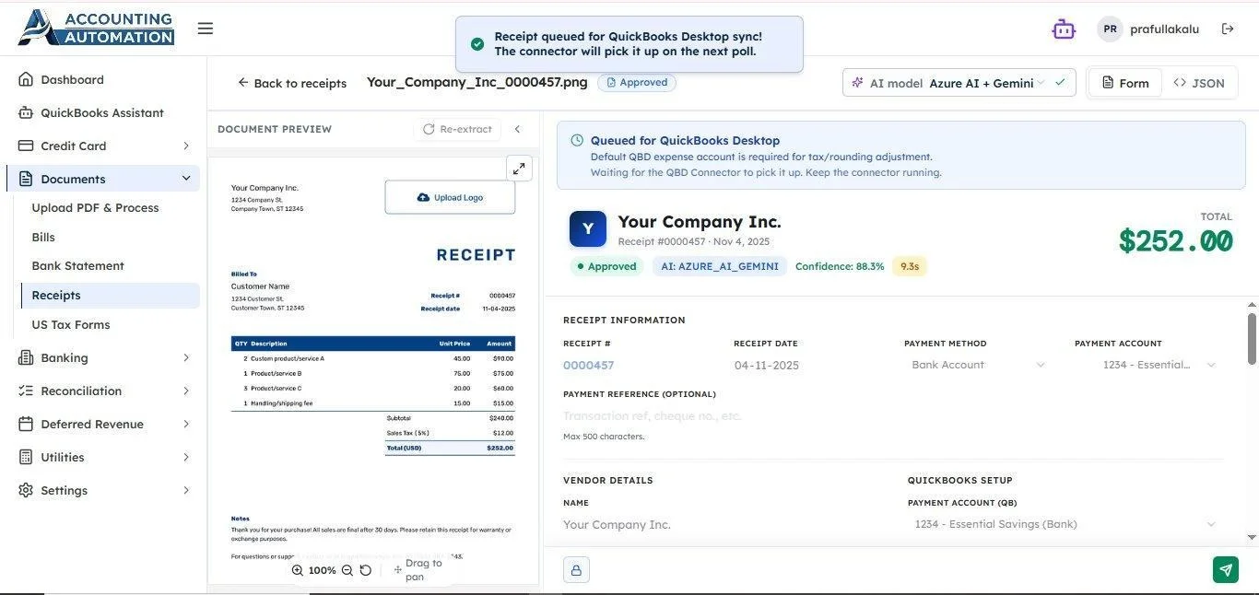The image size is (1259, 595).
Task: Click the PR user avatar
Action: coord(1110,29)
